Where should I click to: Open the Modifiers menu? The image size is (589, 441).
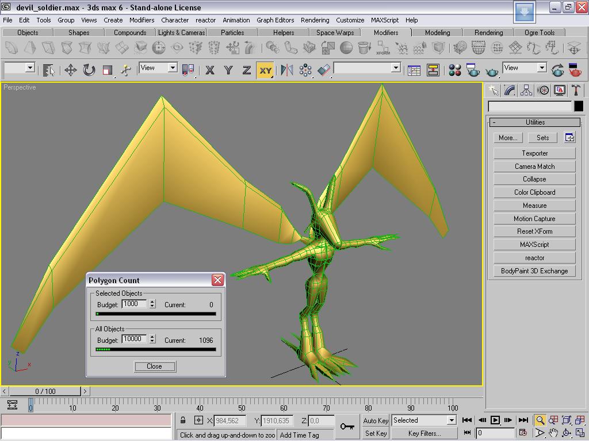click(141, 20)
